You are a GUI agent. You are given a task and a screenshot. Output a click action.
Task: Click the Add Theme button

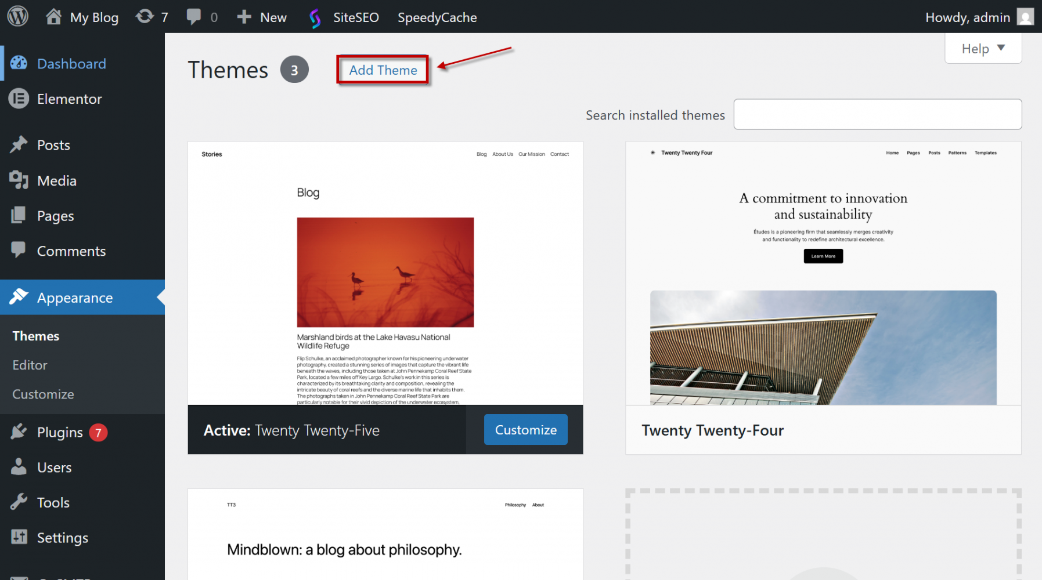tap(383, 70)
